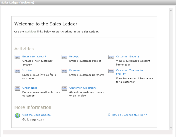
Task: Click the icon beside the Invoice link
Action: [x=18, y=71]
